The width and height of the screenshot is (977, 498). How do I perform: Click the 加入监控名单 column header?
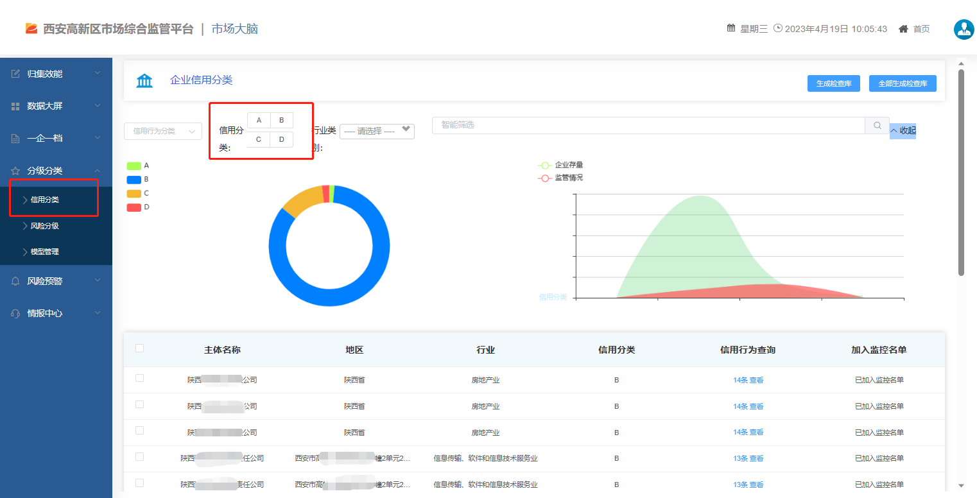pos(879,350)
